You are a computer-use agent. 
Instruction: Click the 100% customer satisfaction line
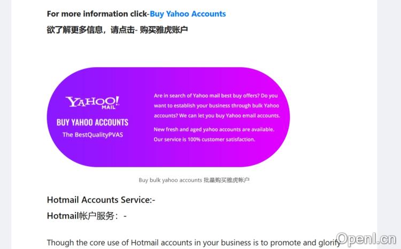click(x=204, y=139)
